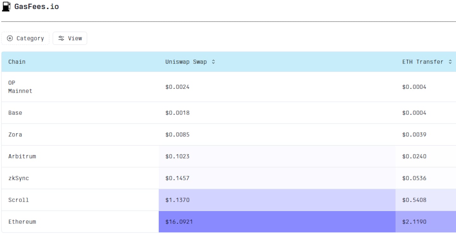Viewport: 456px width, 234px height.
Task: Select the zkSync chain row
Action: coord(229,178)
